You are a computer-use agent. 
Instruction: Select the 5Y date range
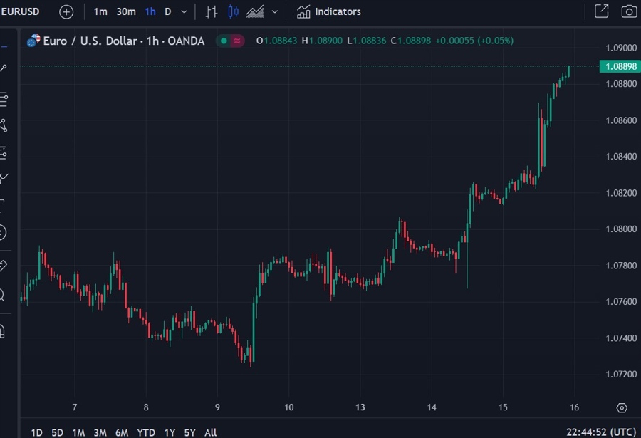(x=189, y=432)
